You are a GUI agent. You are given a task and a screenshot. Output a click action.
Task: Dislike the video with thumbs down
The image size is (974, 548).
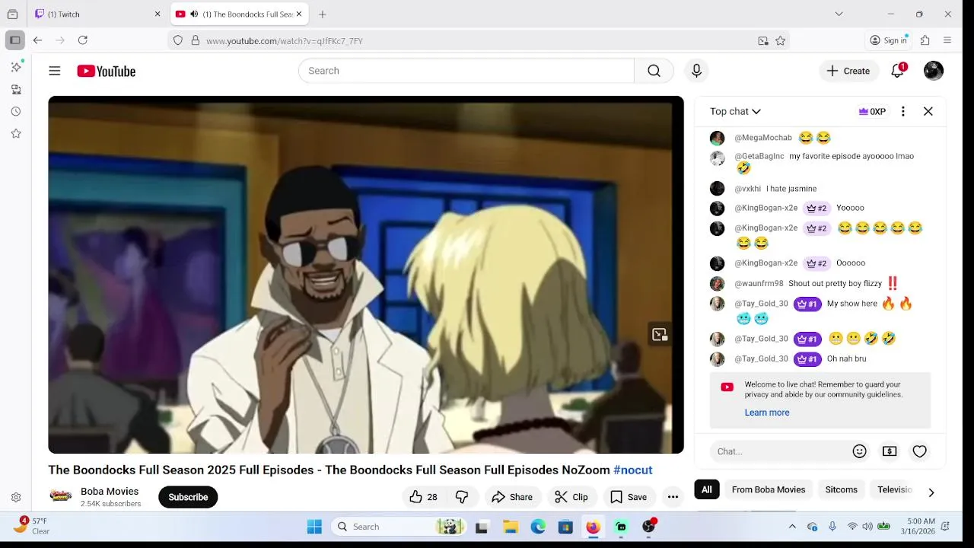coord(462,497)
